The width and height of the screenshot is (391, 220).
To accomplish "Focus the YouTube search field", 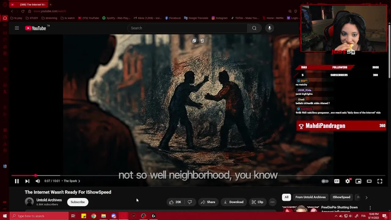I will coord(187,28).
